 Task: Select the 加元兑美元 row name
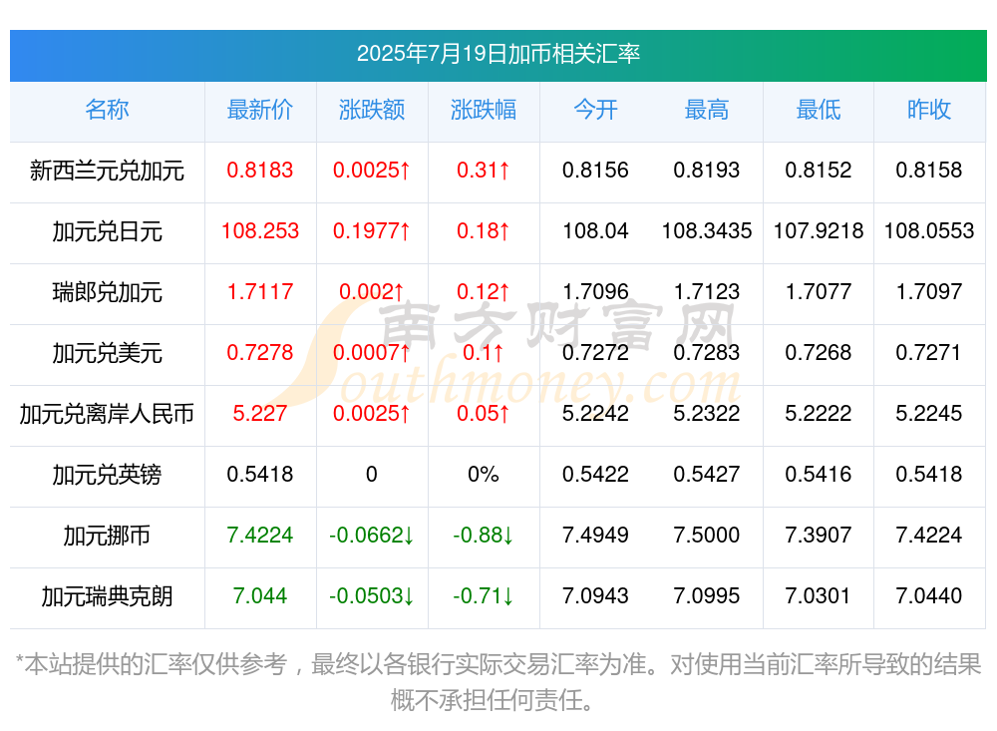click(107, 353)
